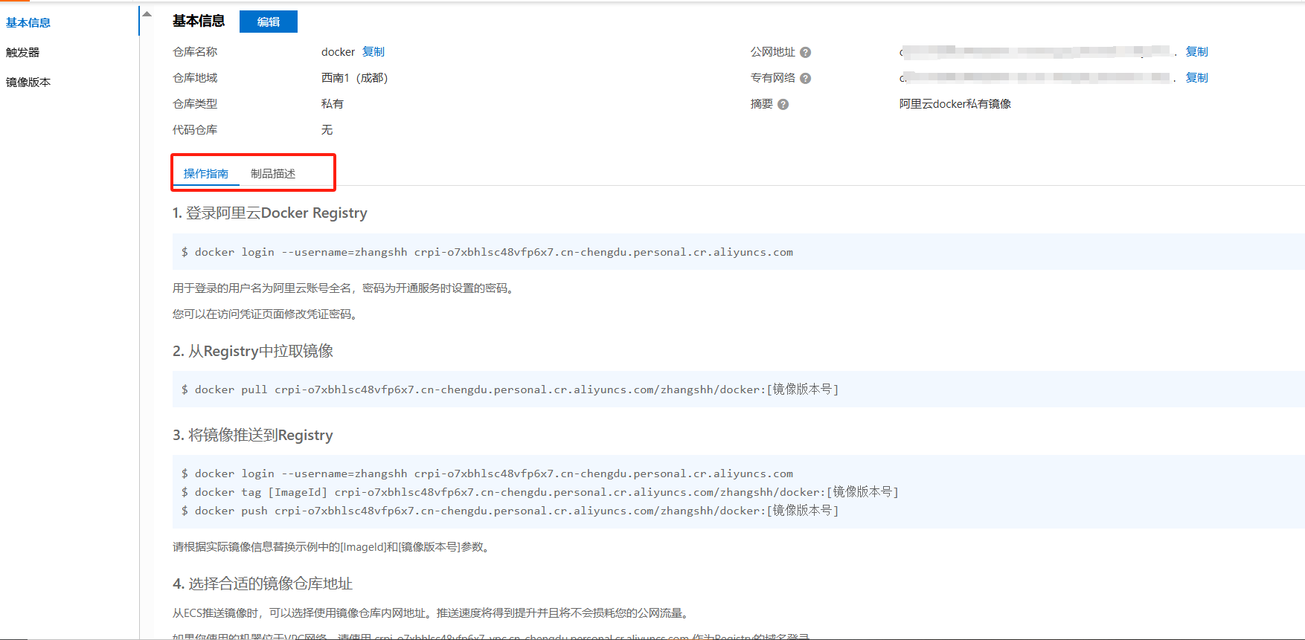
Task: Click the scroll-up arrow above the sidebar divider
Action: point(147,14)
